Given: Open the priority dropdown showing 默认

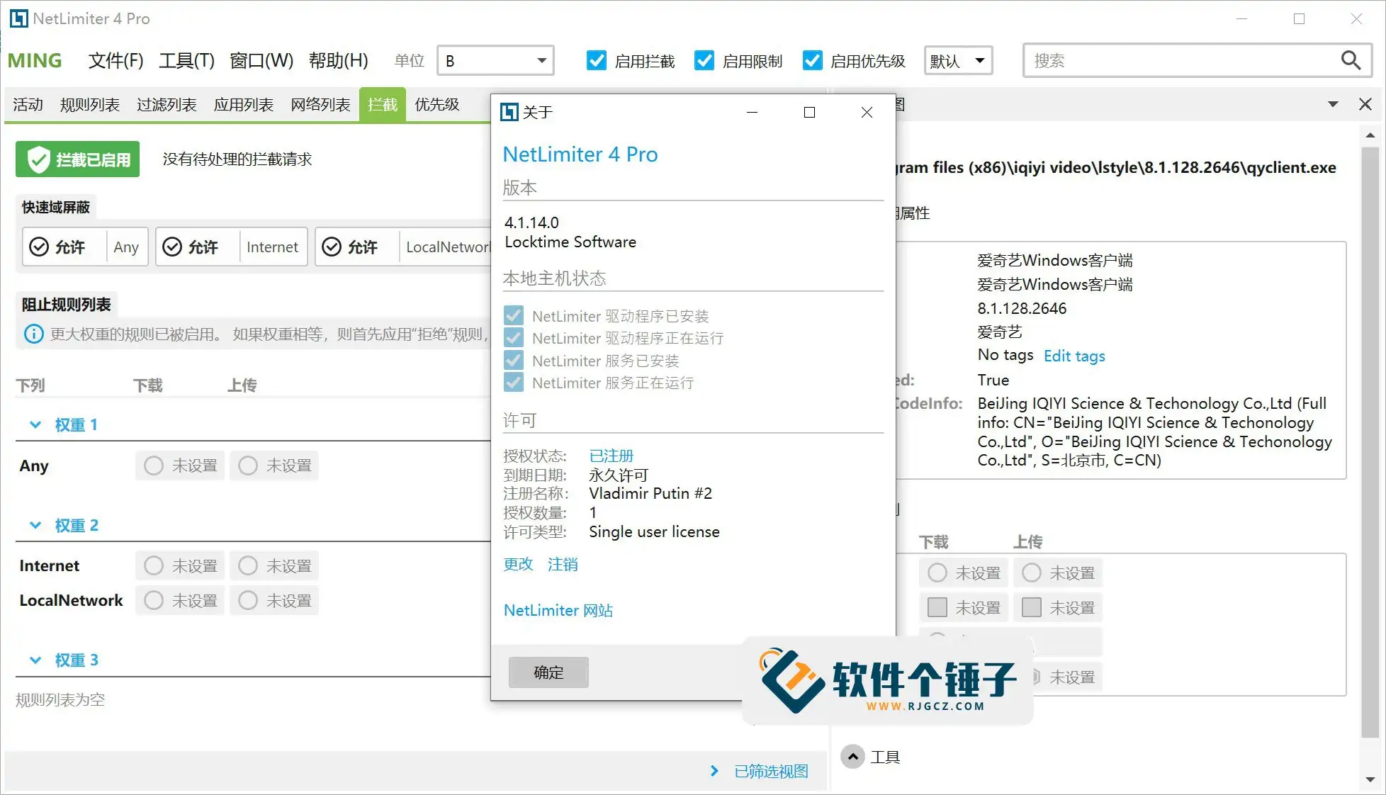Looking at the screenshot, I should [958, 61].
